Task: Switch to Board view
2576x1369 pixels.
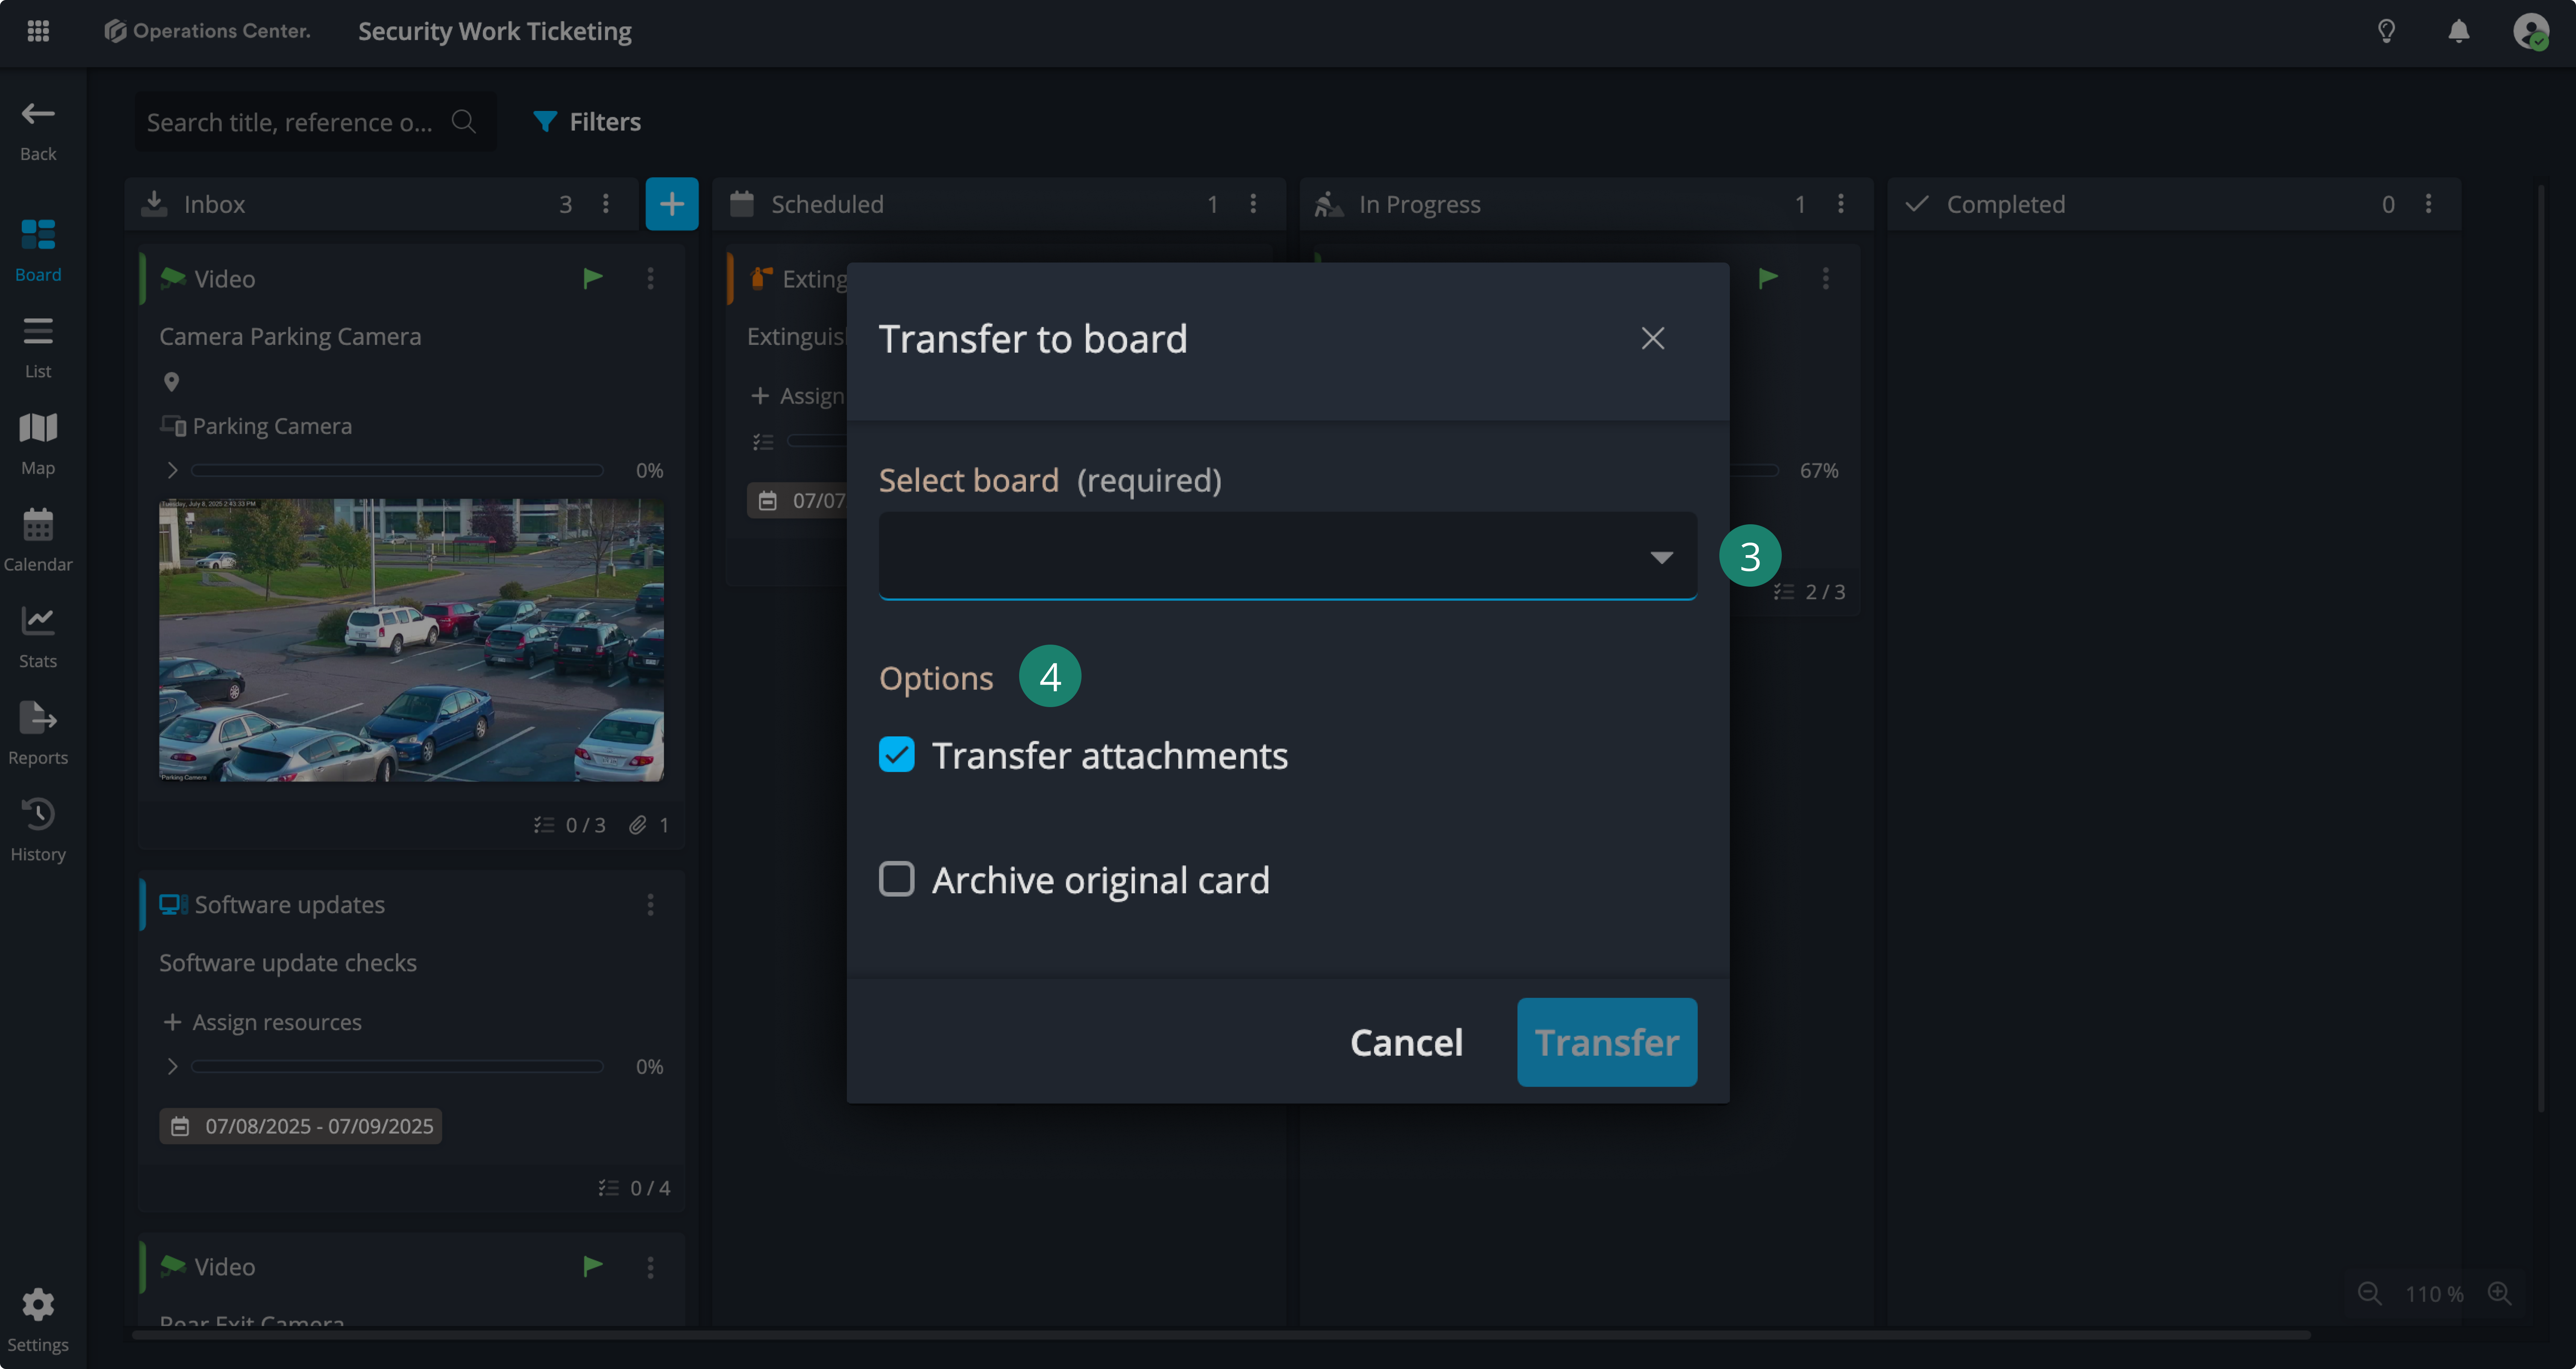Action: (38, 250)
